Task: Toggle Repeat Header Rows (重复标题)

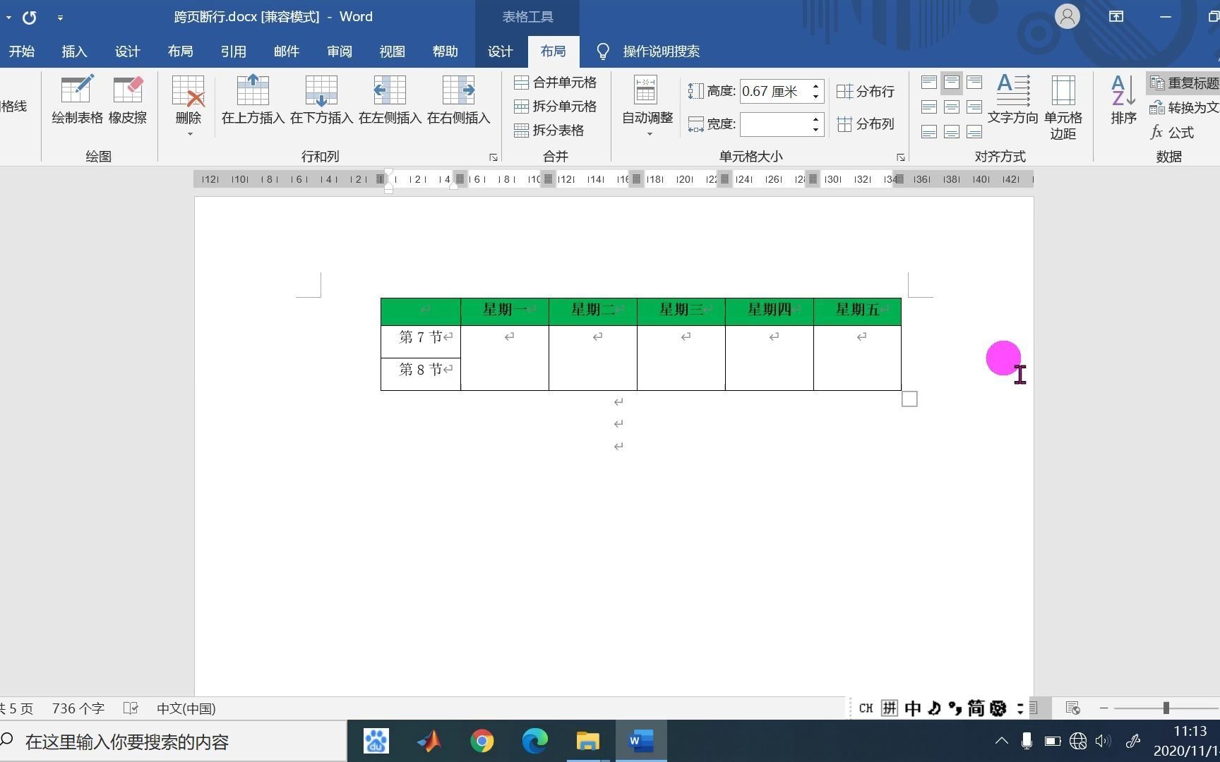Action: point(1183,83)
